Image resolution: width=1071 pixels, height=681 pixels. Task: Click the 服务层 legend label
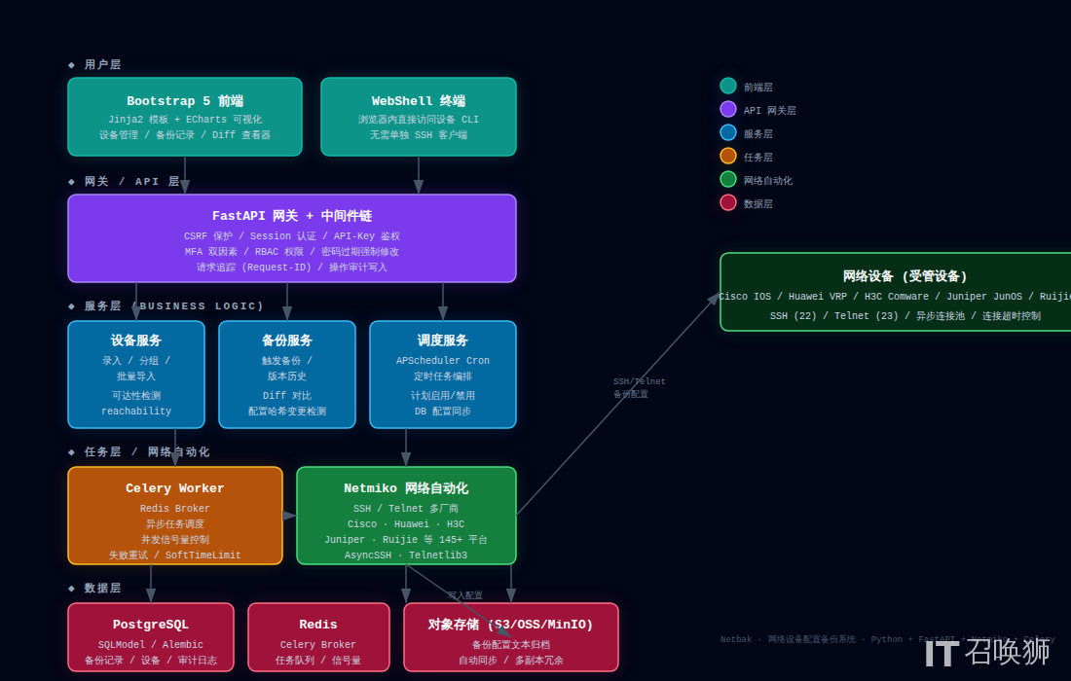click(x=758, y=133)
